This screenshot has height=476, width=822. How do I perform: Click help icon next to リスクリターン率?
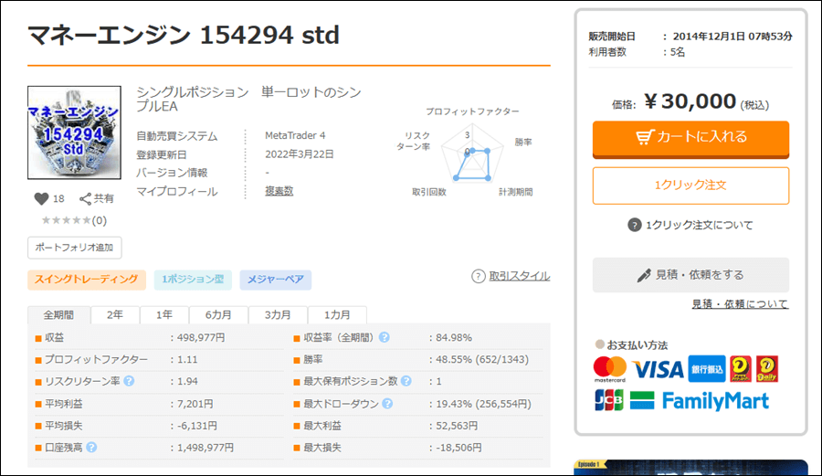click(x=129, y=382)
